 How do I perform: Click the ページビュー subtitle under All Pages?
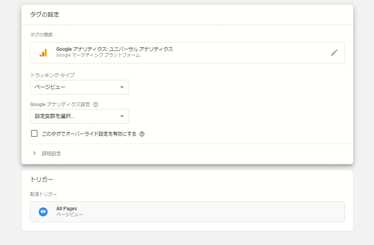pos(70,214)
